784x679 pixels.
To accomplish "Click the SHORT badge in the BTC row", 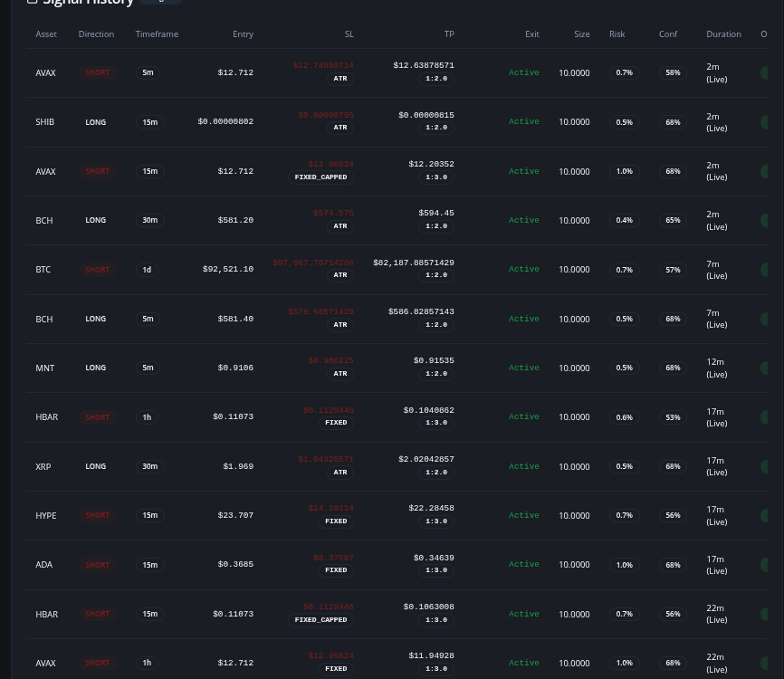I will [x=97, y=270].
